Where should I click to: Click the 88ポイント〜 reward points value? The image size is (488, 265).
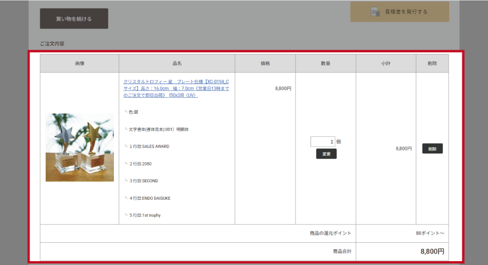tap(430, 233)
